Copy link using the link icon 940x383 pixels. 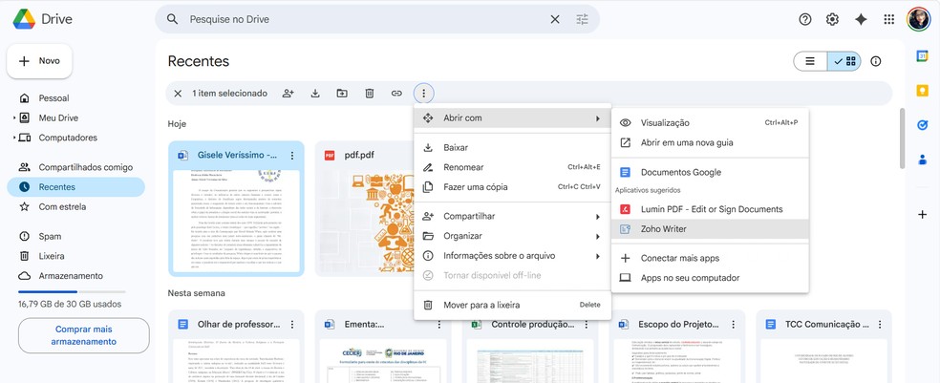[x=396, y=94]
